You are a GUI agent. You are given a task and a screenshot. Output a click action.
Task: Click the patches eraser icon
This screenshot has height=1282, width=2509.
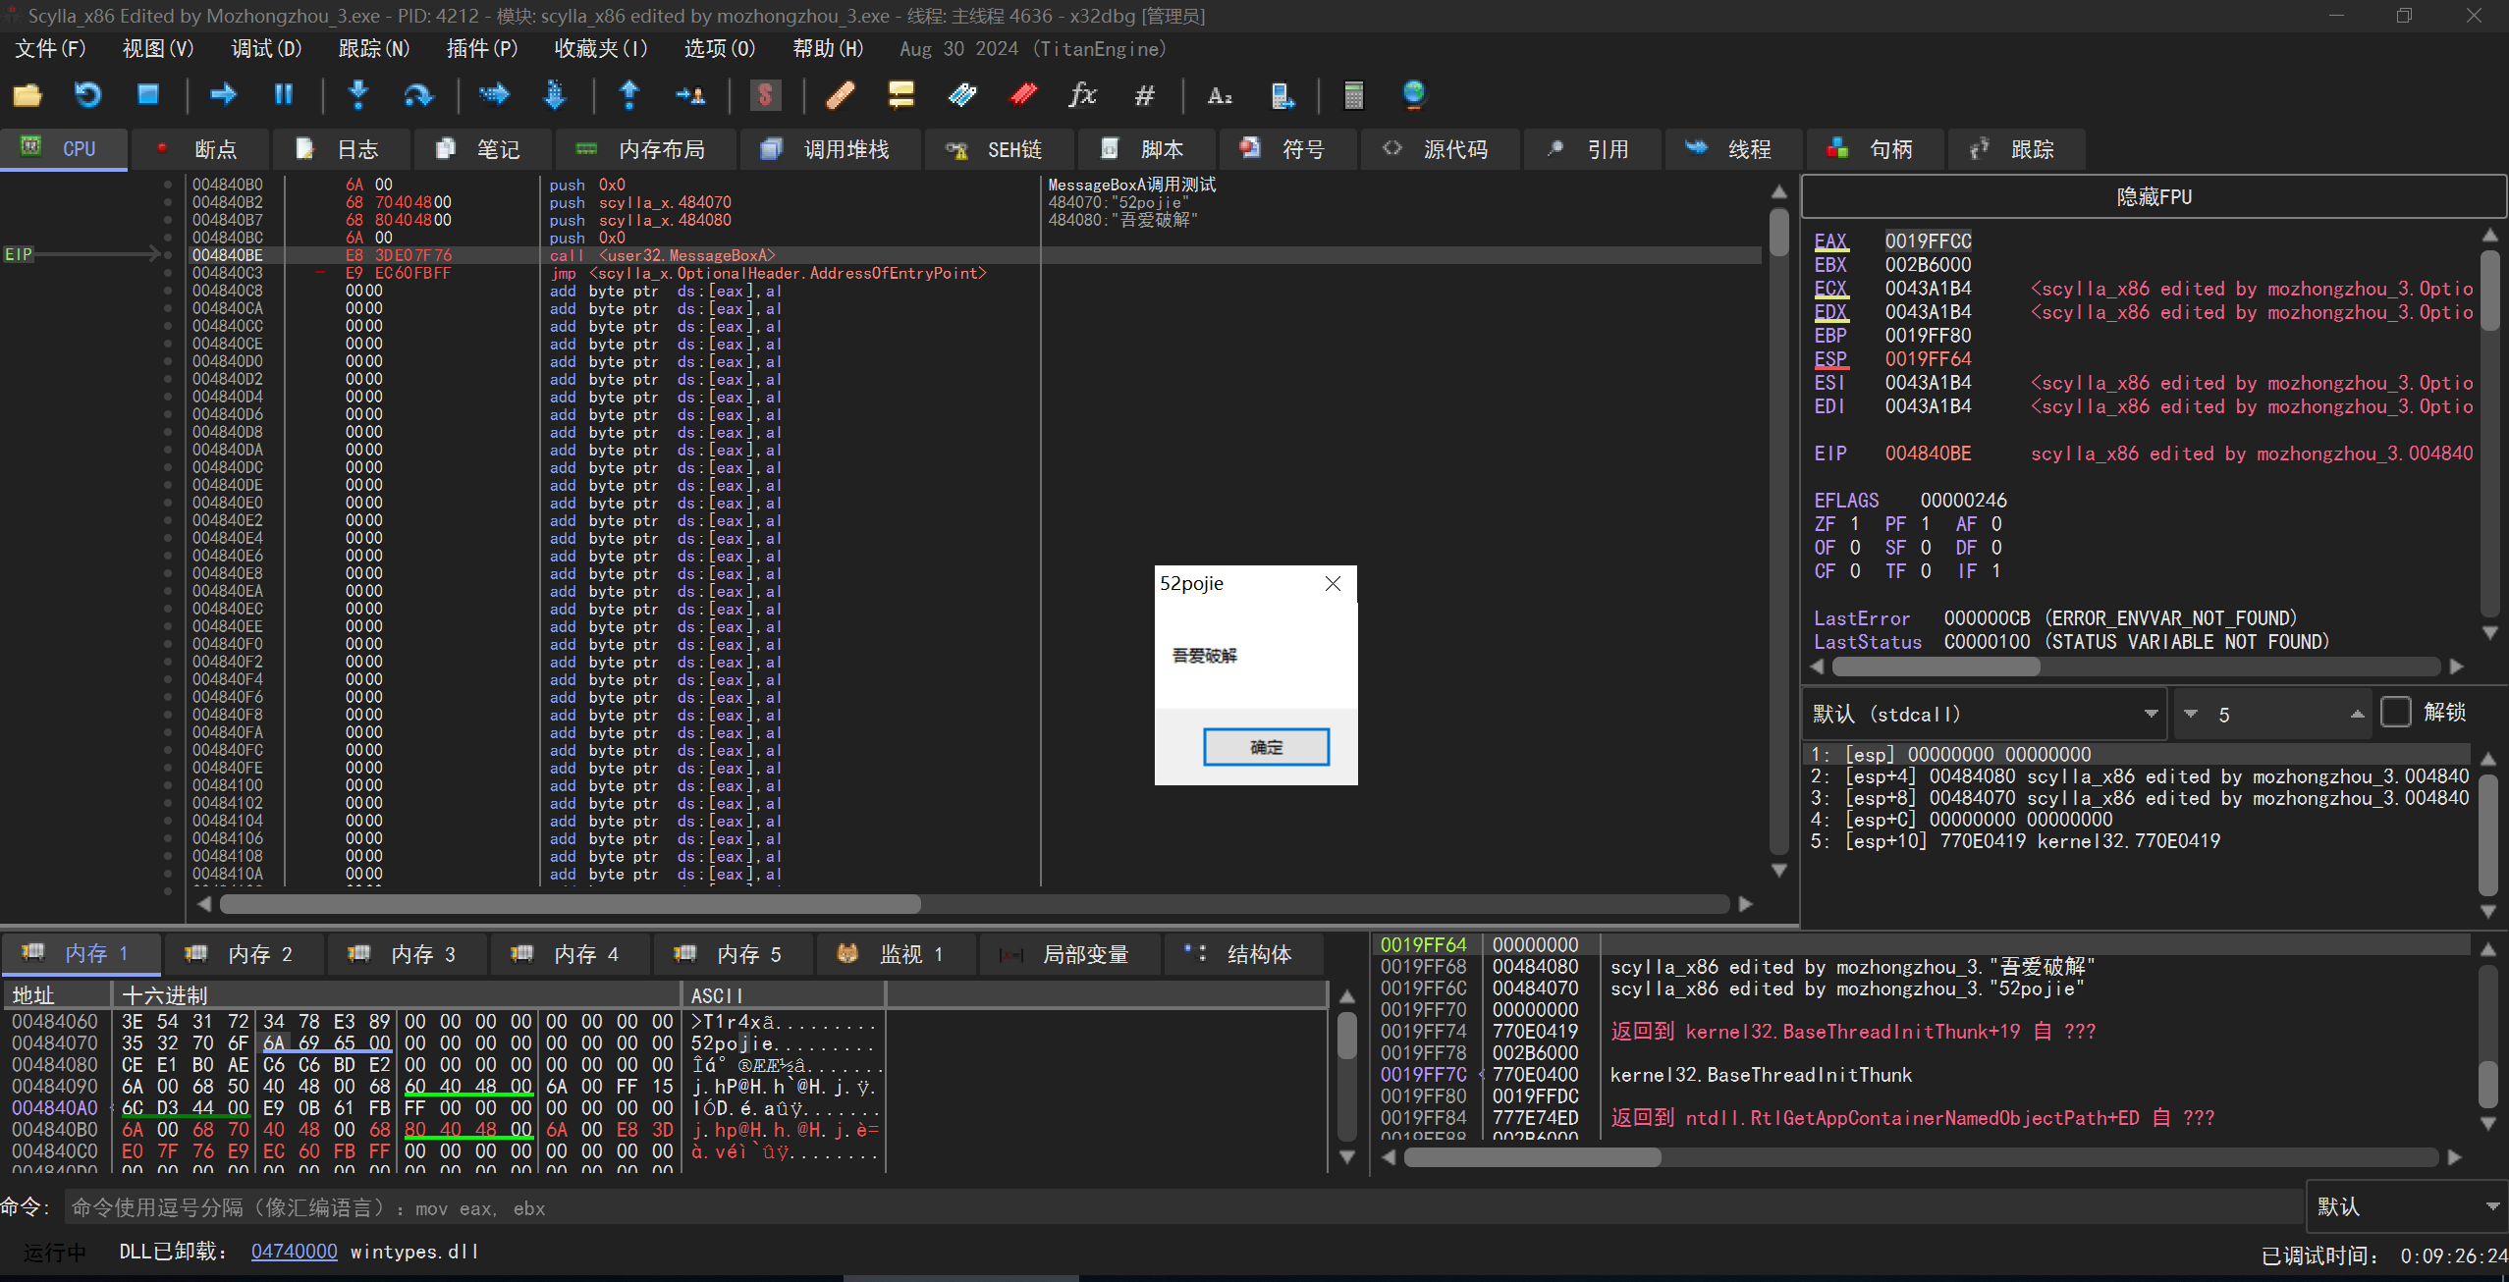click(x=841, y=95)
